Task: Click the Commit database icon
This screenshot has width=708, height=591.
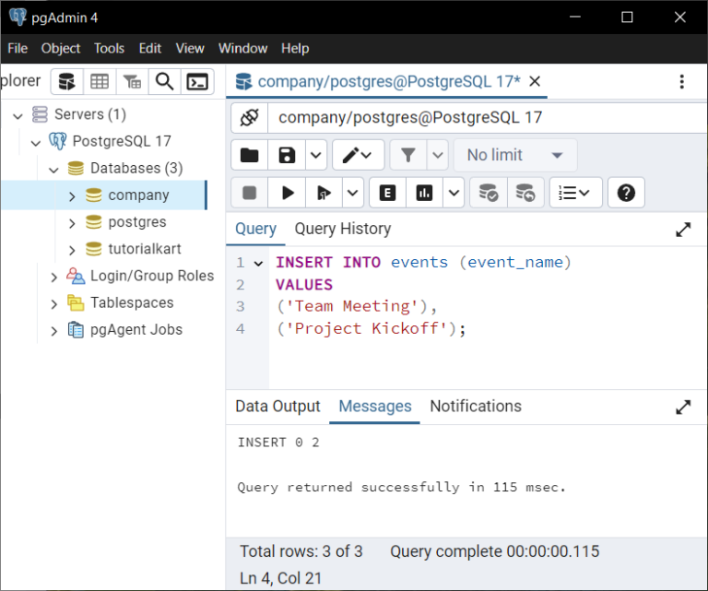Action: point(488,193)
